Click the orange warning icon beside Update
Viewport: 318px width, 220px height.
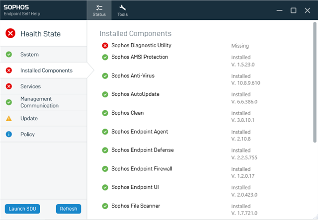click(9, 118)
